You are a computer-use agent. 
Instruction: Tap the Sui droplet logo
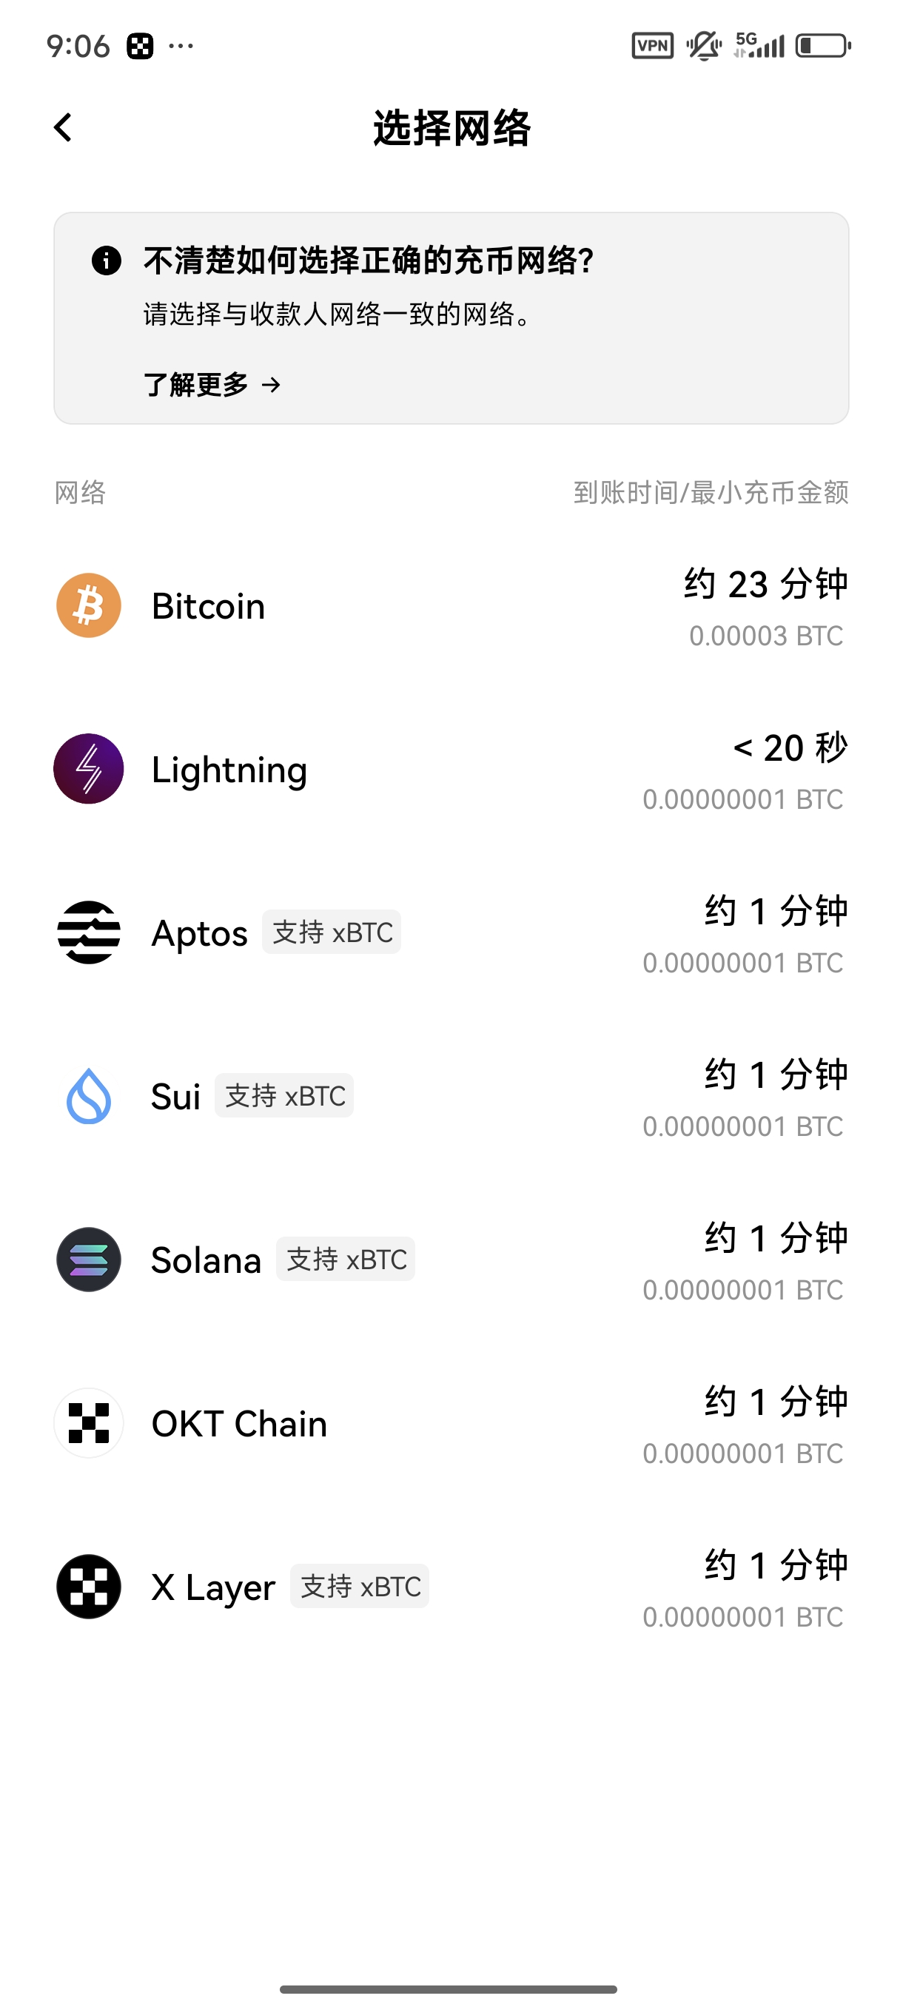(x=89, y=1096)
